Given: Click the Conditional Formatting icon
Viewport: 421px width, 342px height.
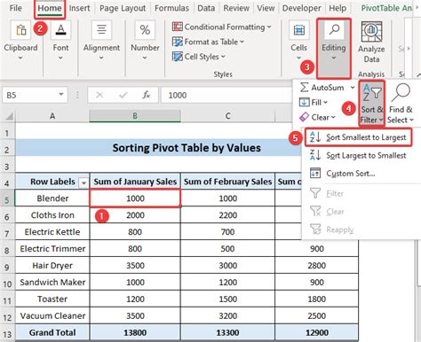Looking at the screenshot, I should pos(178,27).
